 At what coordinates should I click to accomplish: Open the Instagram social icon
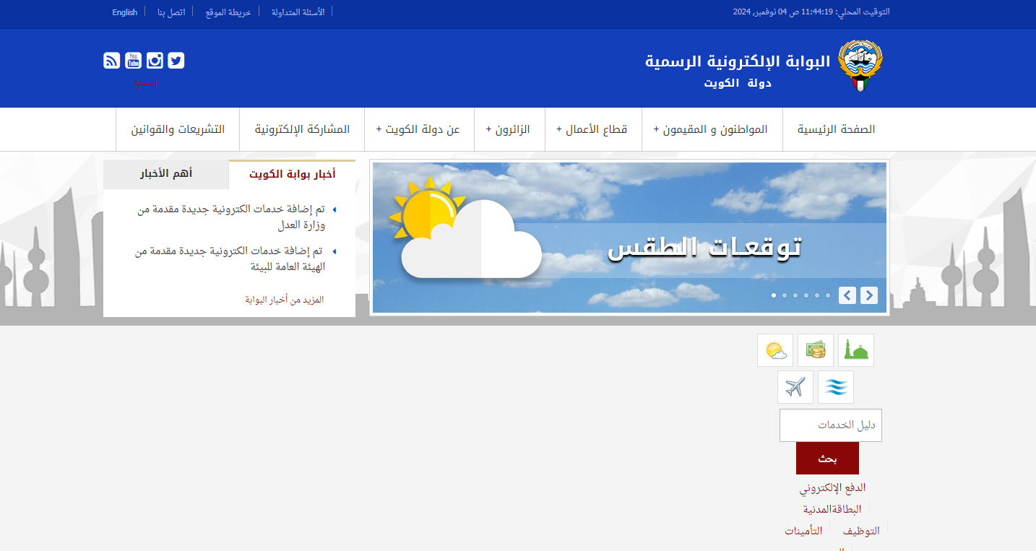pyautogui.click(x=155, y=61)
